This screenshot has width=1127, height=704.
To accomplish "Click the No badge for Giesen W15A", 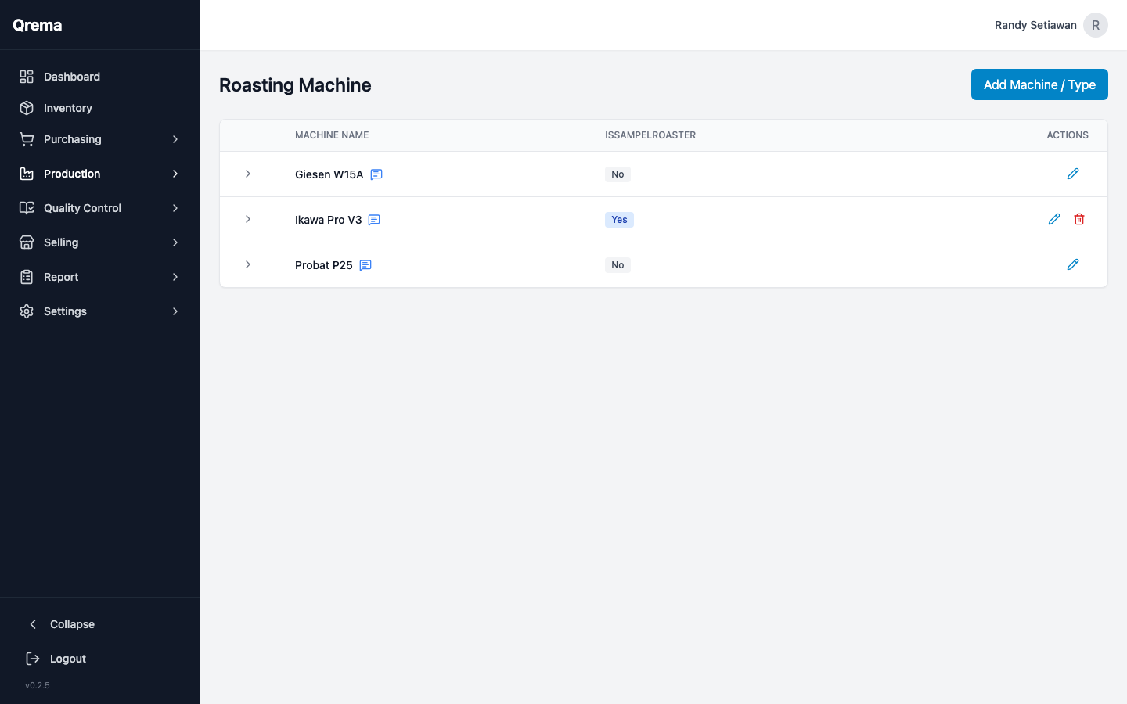I will [618, 174].
